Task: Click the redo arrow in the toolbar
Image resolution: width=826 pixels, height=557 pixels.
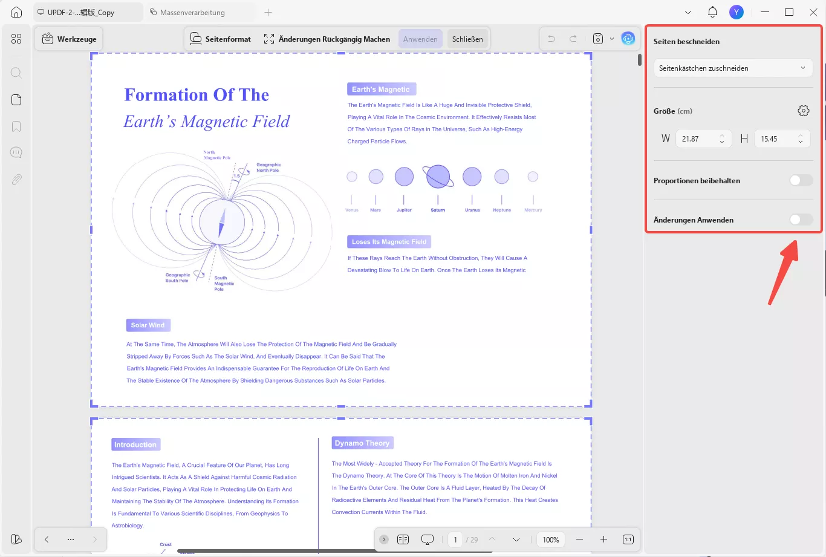Action: tap(573, 39)
